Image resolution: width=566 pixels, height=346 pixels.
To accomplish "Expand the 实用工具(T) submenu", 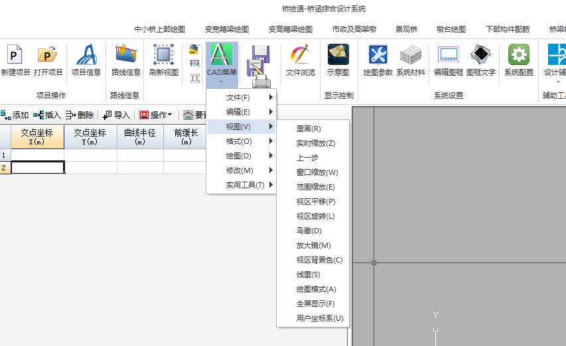I will [x=242, y=185].
